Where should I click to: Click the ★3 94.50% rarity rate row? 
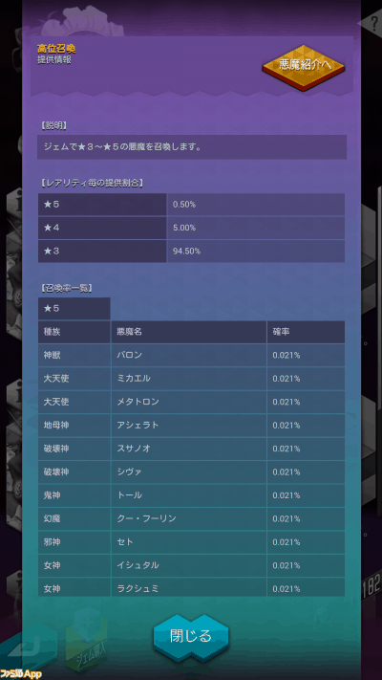(191, 252)
